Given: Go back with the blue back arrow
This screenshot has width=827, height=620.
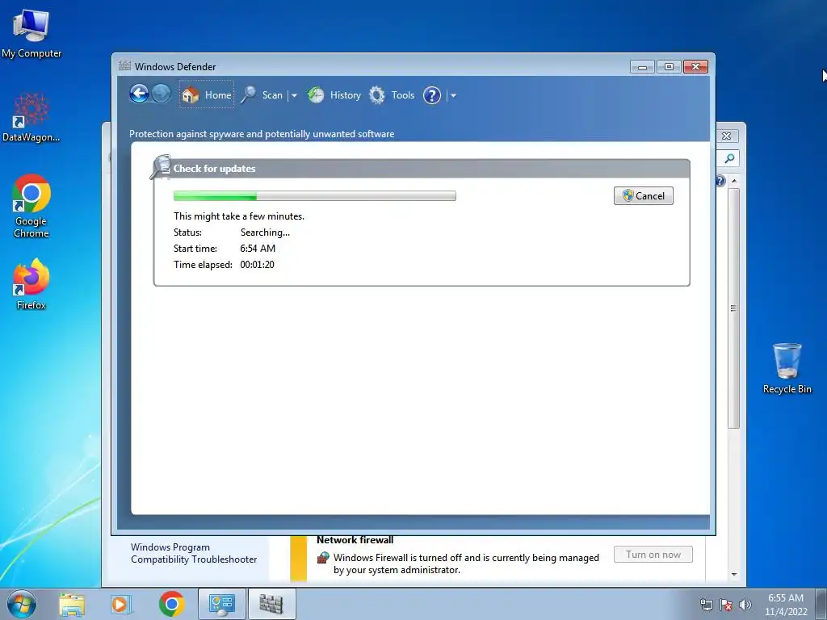Looking at the screenshot, I should tap(139, 94).
